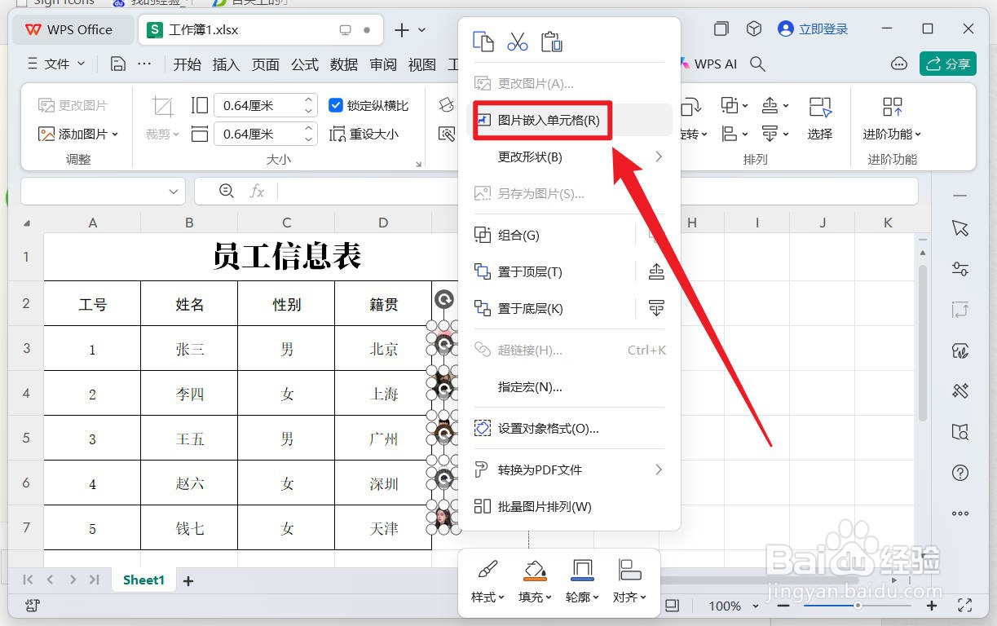The height and width of the screenshot is (626, 997).
Task: Toggle the Lock aspect ratio checkbox
Action: [x=336, y=105]
